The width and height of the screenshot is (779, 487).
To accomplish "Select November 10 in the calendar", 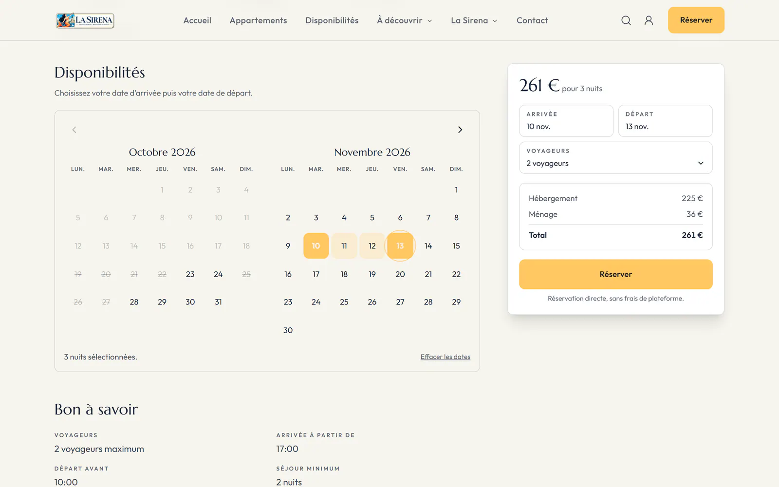I will point(316,246).
